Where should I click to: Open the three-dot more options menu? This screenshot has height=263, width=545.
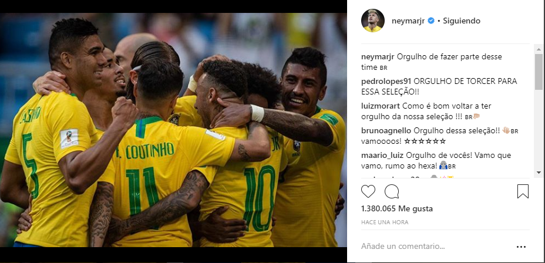pos(521,247)
